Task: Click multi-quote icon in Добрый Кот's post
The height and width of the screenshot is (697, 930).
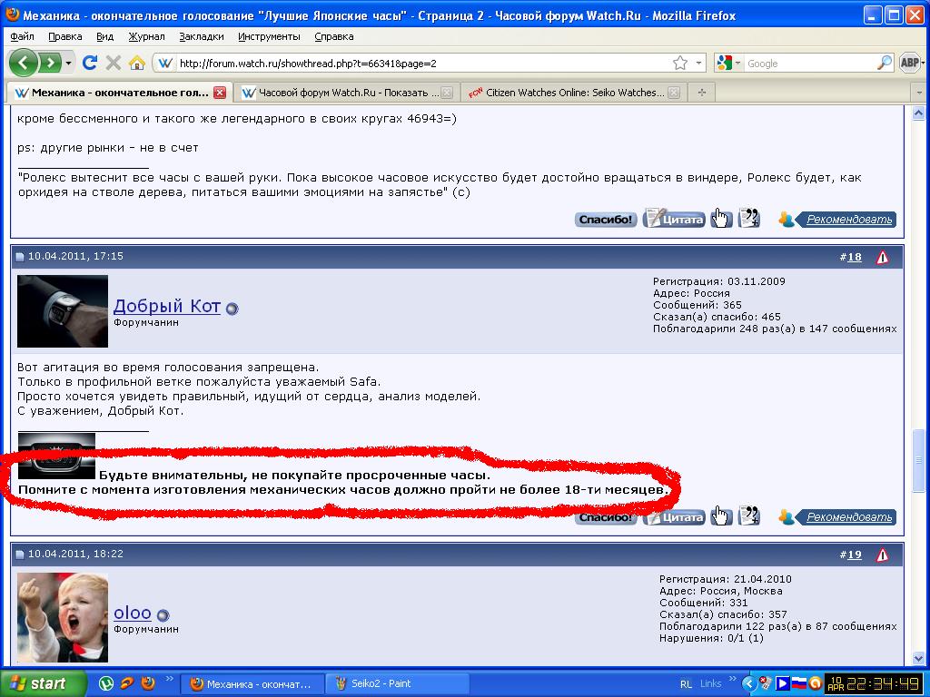Action: click(x=749, y=516)
